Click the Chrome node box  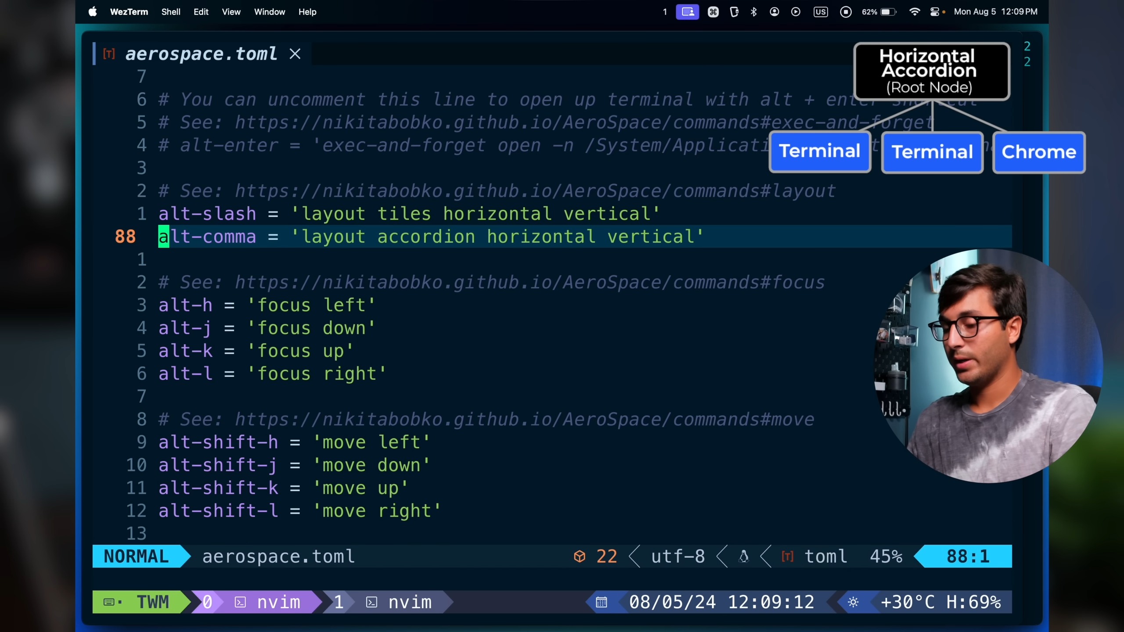click(x=1038, y=152)
